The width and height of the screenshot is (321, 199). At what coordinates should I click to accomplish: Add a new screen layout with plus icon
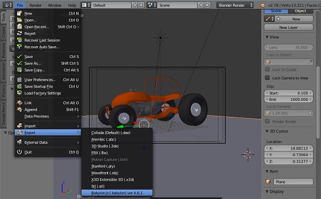(x=135, y=5)
